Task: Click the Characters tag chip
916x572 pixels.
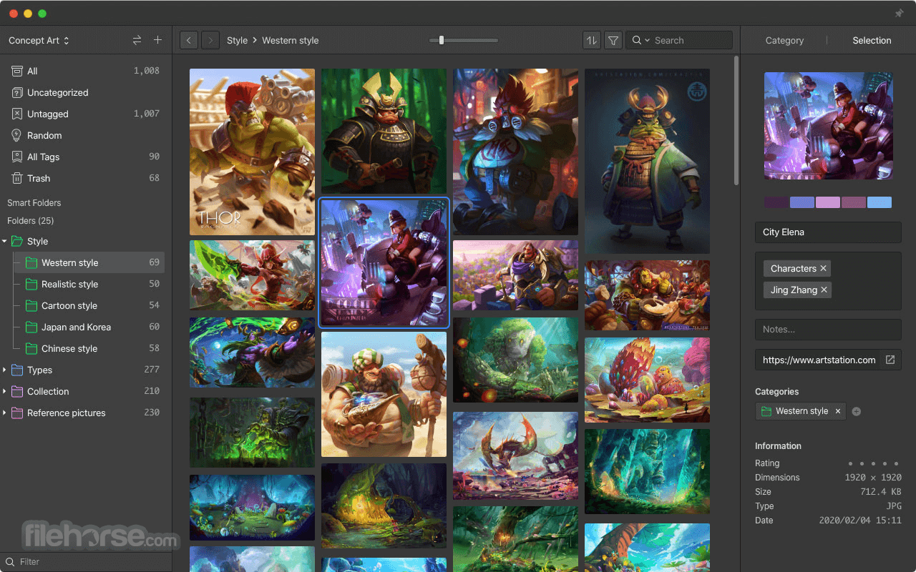Action: pos(797,269)
